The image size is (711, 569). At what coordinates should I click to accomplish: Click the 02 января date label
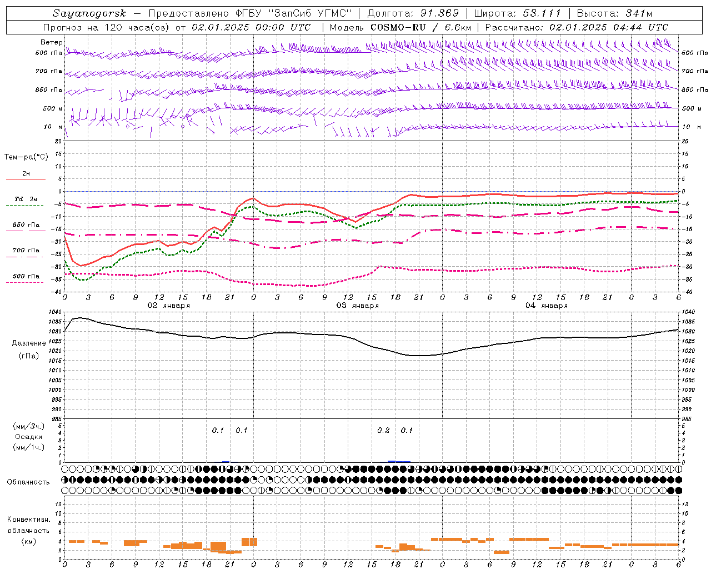168,306
